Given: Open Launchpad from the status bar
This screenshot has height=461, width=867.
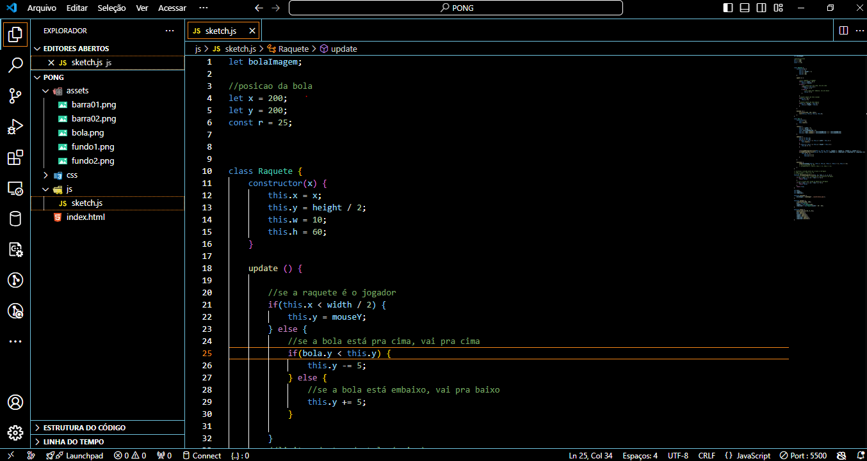Looking at the screenshot, I should coord(74,455).
